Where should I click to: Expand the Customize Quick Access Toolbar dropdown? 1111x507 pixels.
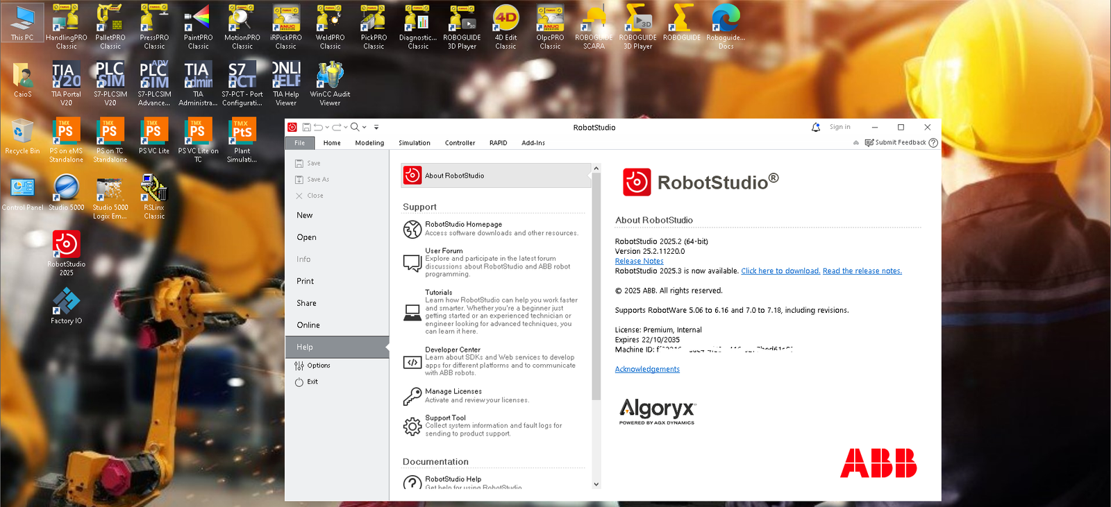[376, 128]
